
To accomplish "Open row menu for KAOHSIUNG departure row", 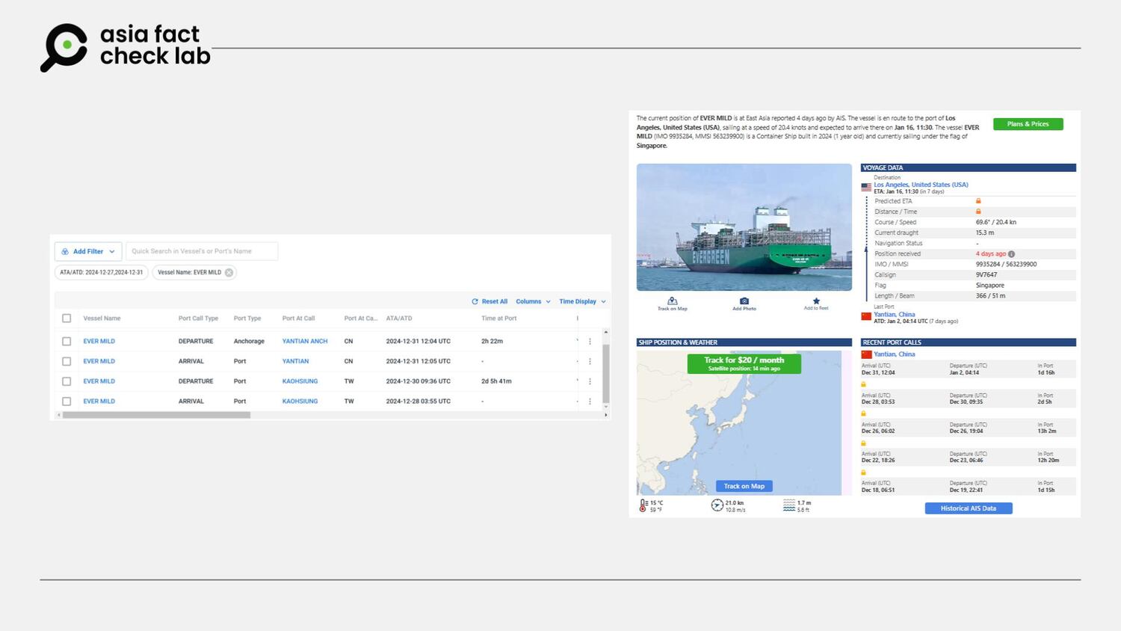I will pyautogui.click(x=590, y=381).
